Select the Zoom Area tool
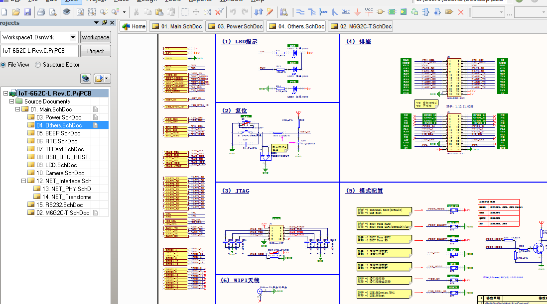 pos(92,12)
